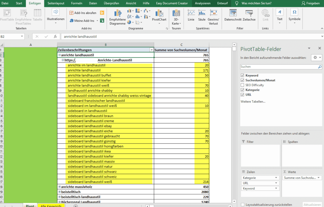Open the green People Graph add-in
The width and height of the screenshot is (324, 207).
(102, 21)
